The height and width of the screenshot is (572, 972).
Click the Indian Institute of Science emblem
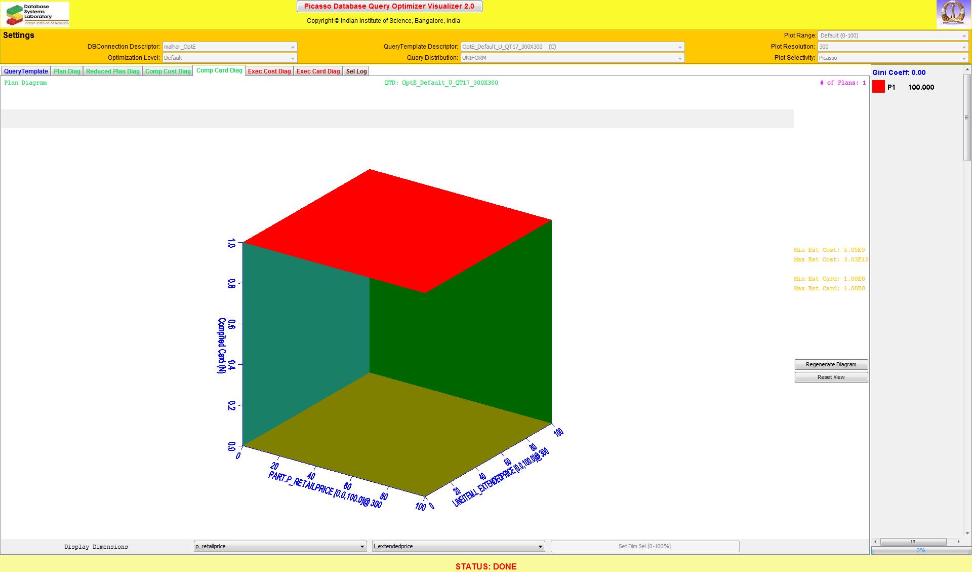pyautogui.click(x=952, y=14)
